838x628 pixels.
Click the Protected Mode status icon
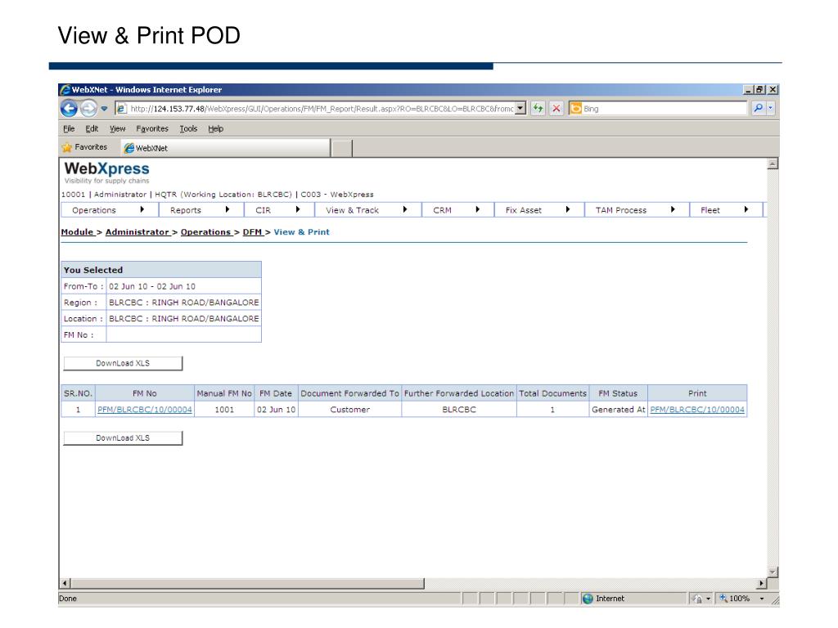[697, 599]
